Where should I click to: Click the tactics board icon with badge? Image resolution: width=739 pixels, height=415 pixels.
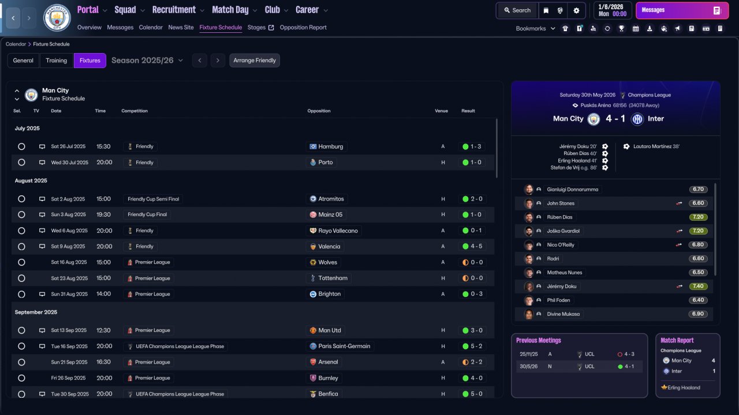pos(580,28)
